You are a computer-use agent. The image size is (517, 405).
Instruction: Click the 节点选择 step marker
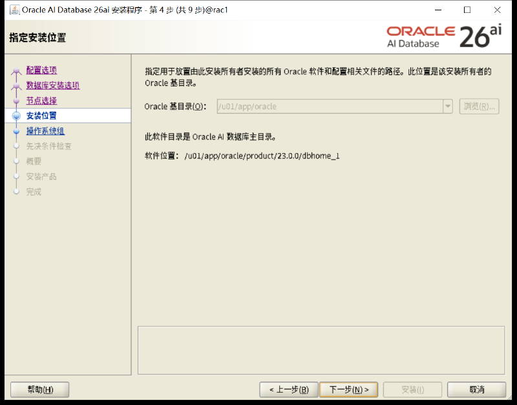(16, 101)
